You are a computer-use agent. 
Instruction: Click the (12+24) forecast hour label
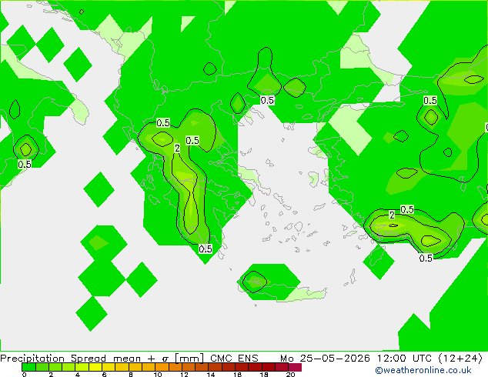460,359
